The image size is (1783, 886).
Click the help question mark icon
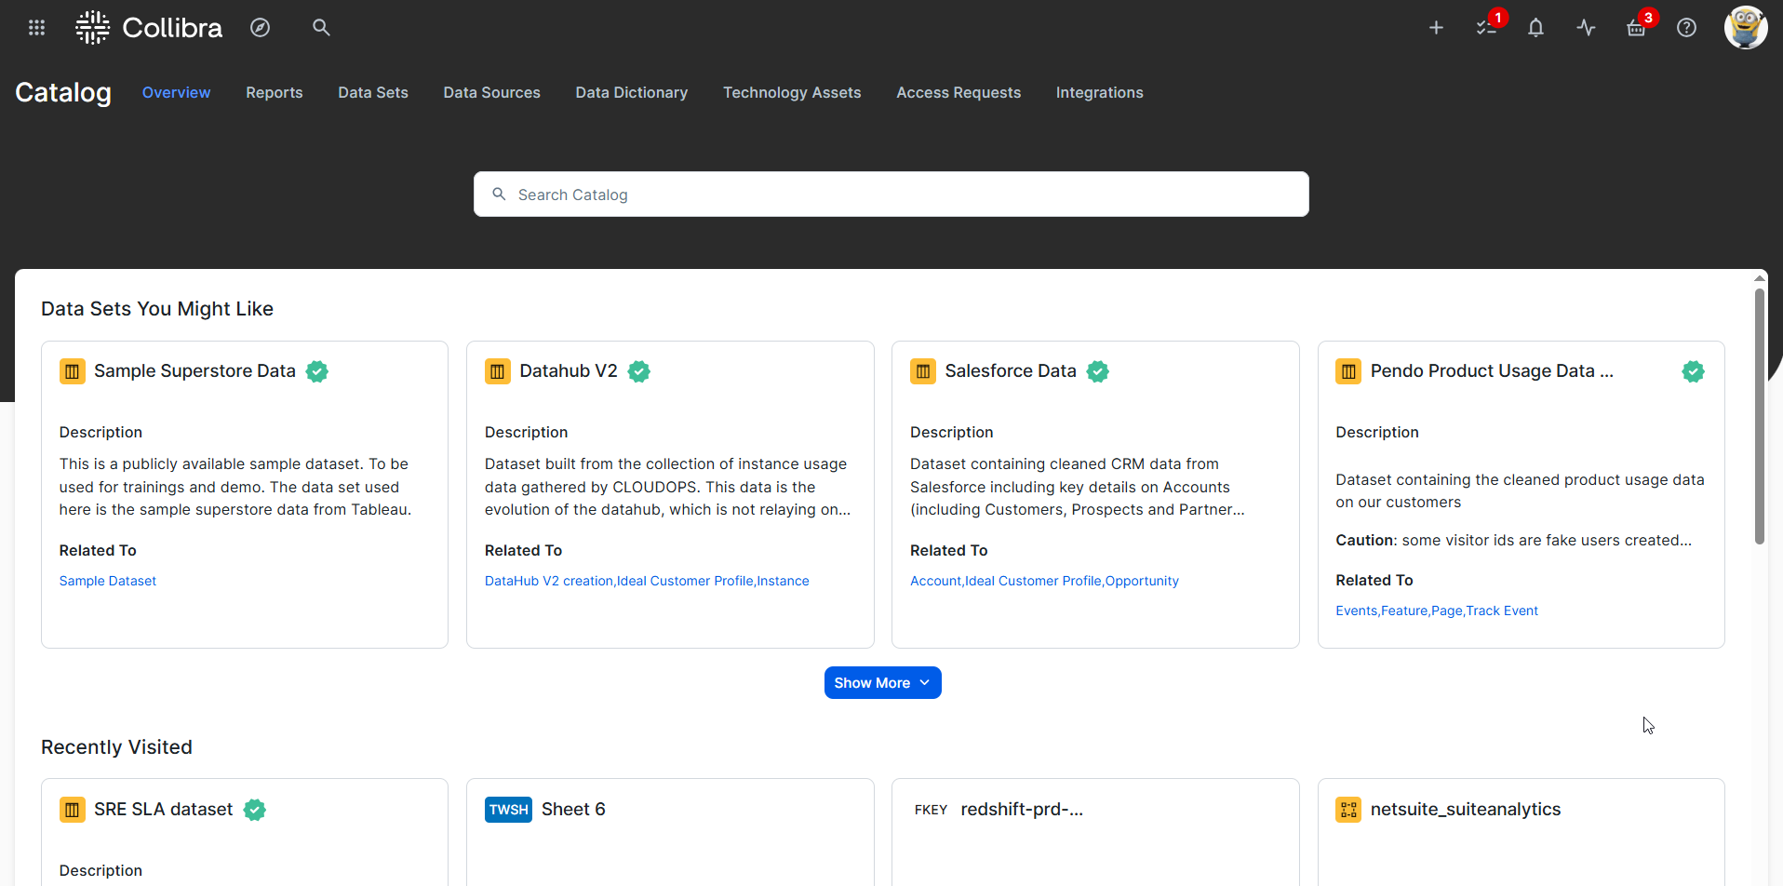pos(1686,28)
